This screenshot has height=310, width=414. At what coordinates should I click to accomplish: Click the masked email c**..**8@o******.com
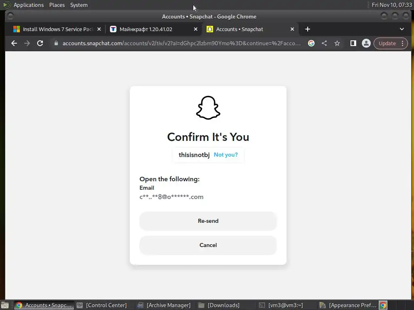pyautogui.click(x=171, y=197)
